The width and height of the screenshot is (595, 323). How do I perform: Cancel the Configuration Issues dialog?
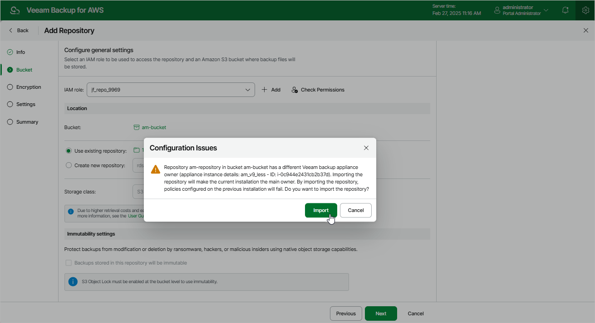(356, 210)
